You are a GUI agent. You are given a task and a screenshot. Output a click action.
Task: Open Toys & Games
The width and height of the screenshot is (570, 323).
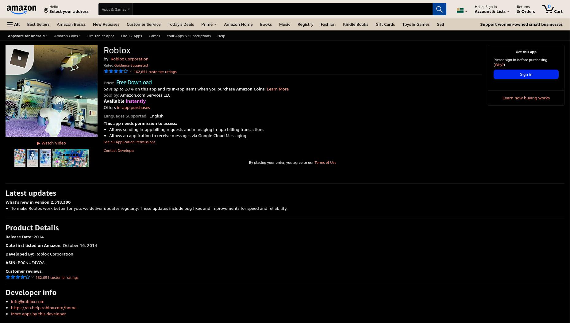click(x=416, y=24)
